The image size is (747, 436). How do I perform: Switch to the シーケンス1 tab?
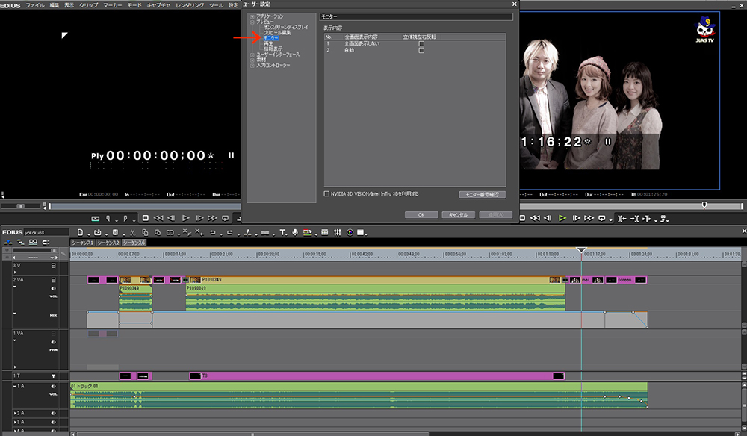point(83,243)
